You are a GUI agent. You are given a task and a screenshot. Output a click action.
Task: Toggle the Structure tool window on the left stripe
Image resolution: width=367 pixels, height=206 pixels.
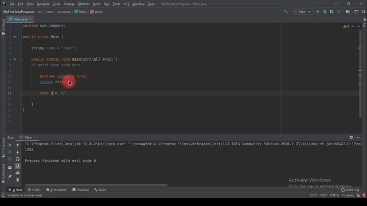click(x=3, y=148)
